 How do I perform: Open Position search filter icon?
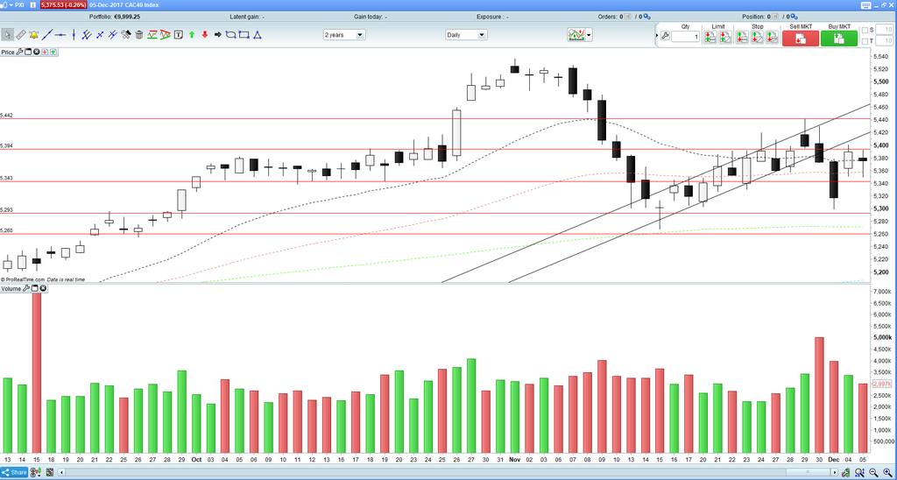794,17
